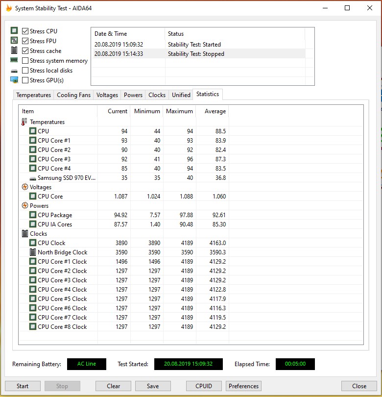382x397 pixels.
Task: Click the Current column header
Action: click(114, 111)
